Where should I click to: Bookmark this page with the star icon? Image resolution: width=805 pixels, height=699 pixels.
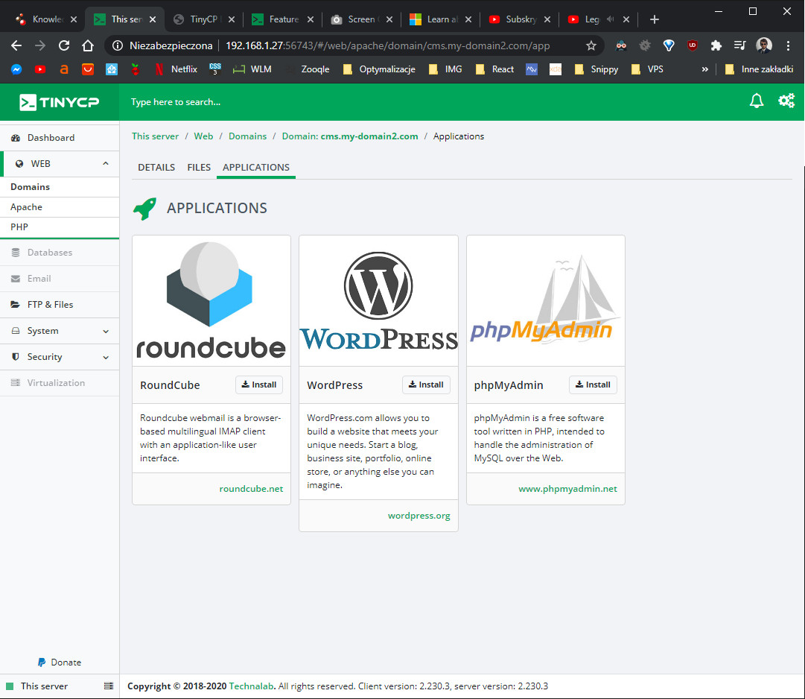point(591,45)
